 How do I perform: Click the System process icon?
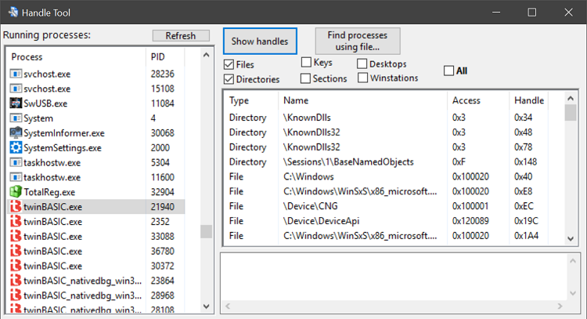(x=16, y=118)
